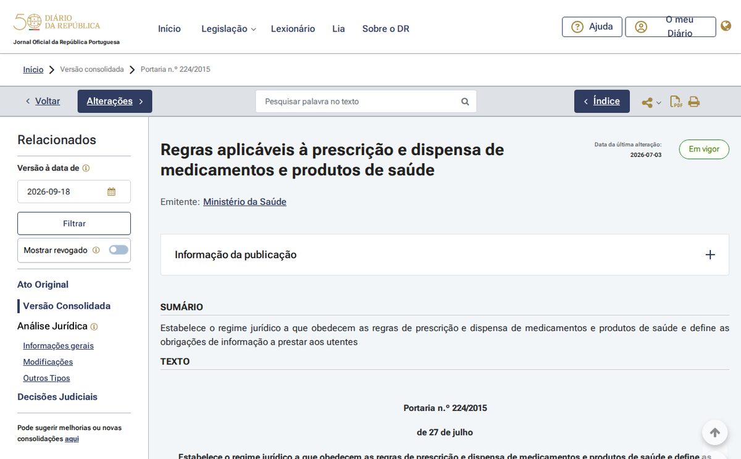Screen dimensions: 741x459
Task: Open O meu Diário account button
Action: pos(671,27)
